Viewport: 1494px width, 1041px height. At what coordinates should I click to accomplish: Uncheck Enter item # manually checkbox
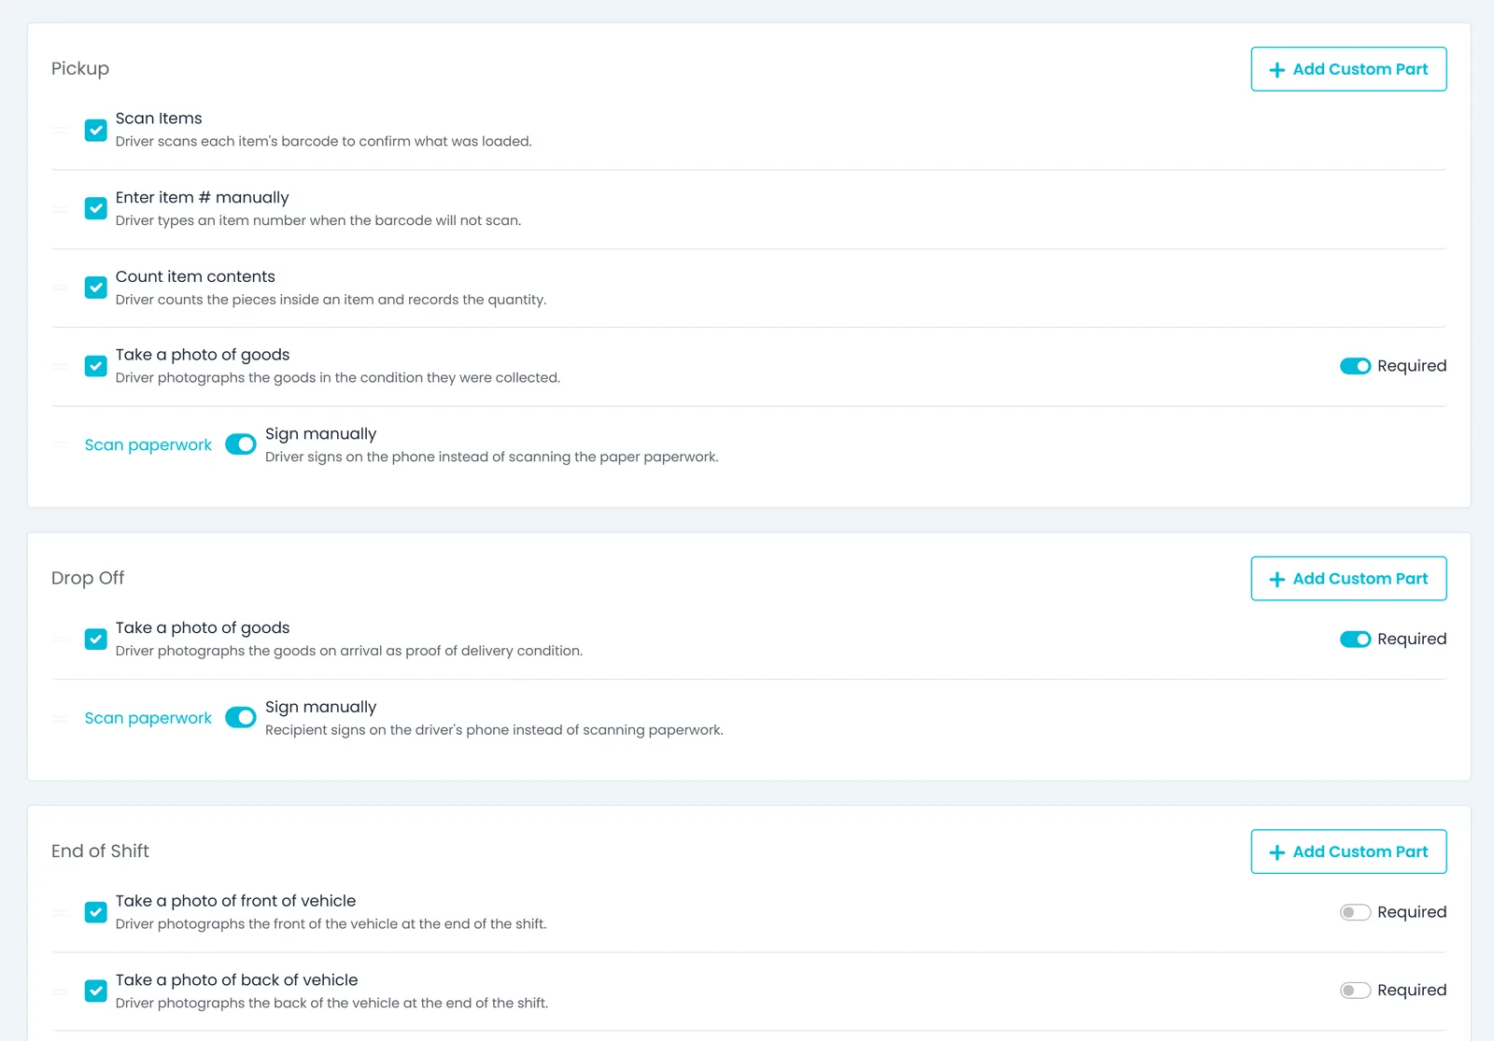[x=95, y=208]
